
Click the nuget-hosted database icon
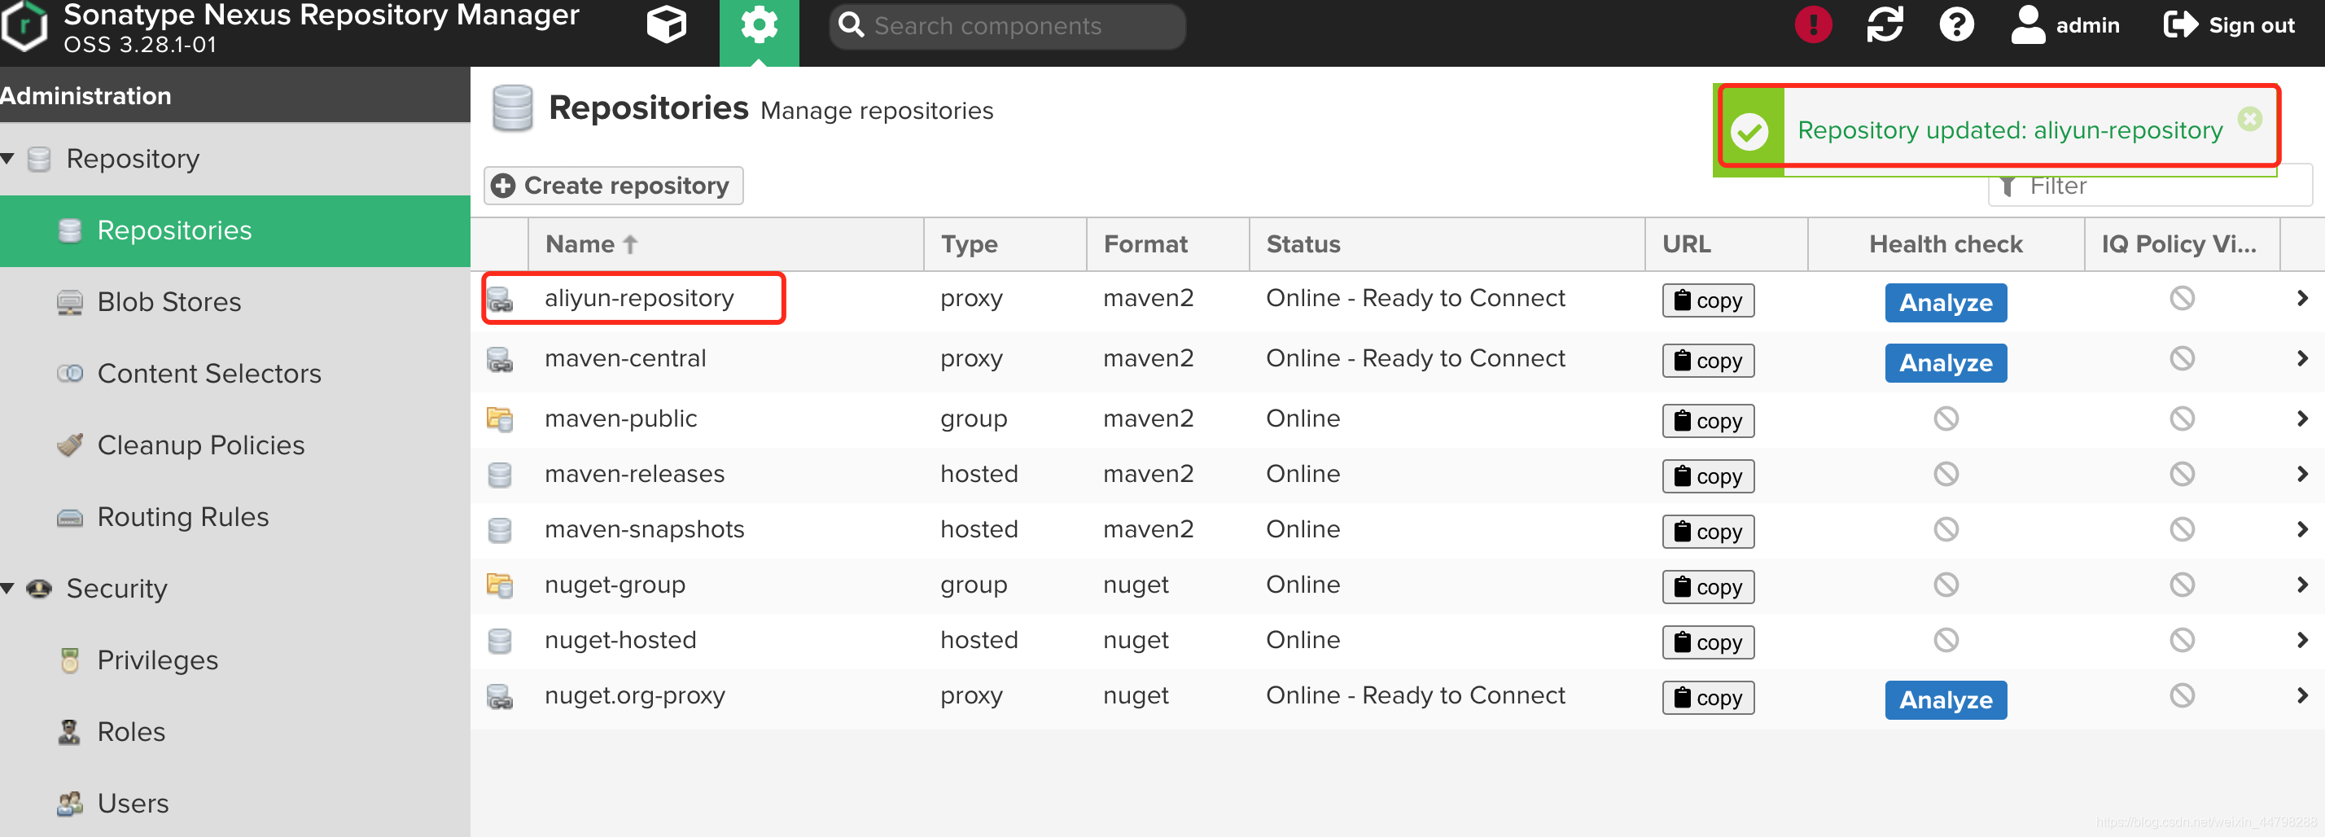coord(499,641)
